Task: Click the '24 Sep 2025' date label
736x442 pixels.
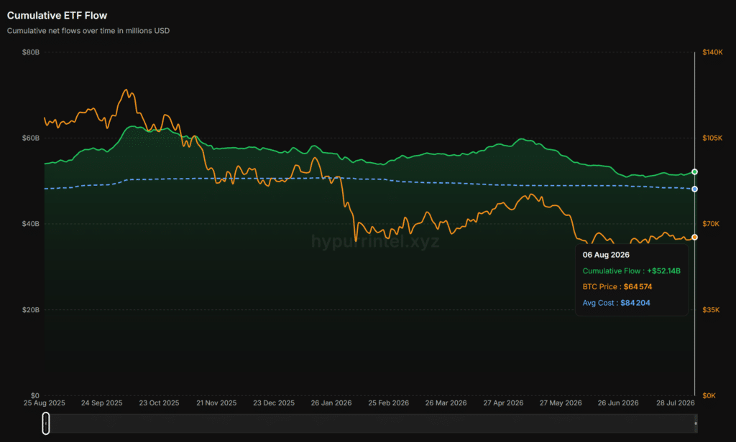Action: click(x=102, y=403)
